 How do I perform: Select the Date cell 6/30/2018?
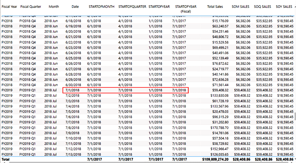73,85
